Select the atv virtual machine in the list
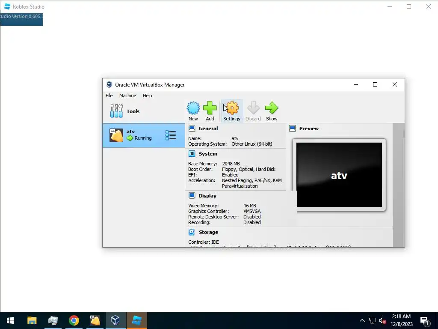Screen dimensions: 438x329 pos(144,135)
